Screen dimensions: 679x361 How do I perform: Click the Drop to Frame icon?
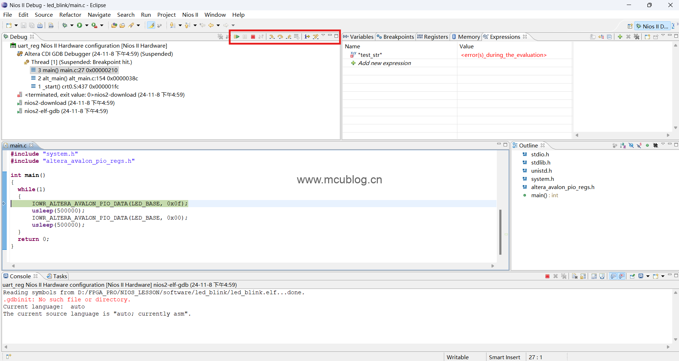[x=297, y=37]
